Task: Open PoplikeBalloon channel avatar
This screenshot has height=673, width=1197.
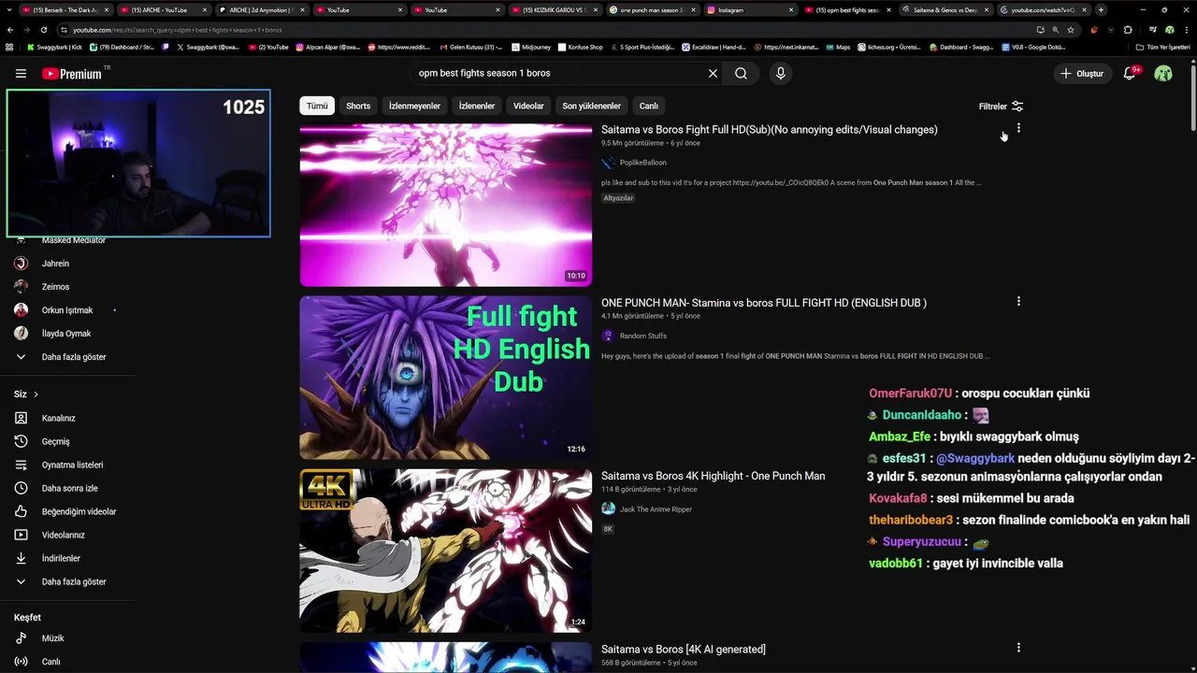Action: point(608,163)
